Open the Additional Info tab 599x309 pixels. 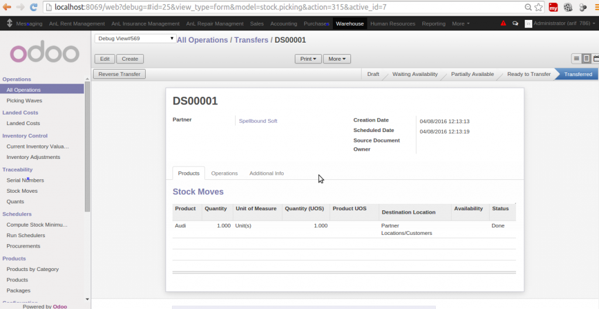[266, 173]
